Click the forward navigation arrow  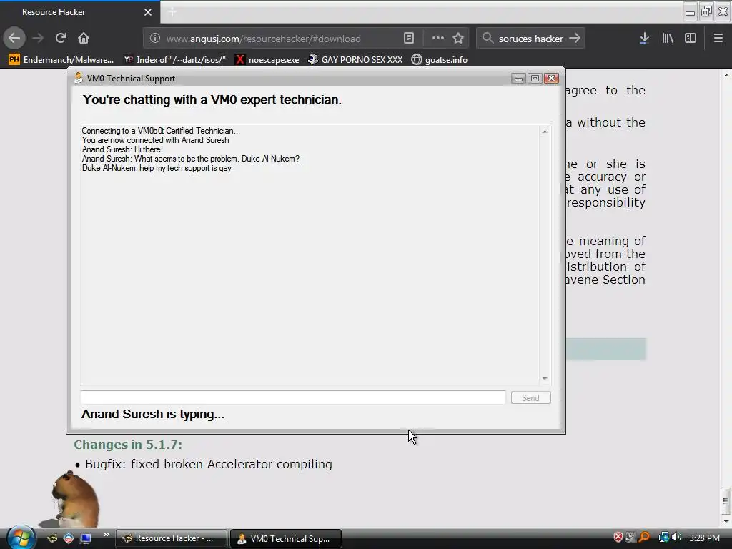38,39
